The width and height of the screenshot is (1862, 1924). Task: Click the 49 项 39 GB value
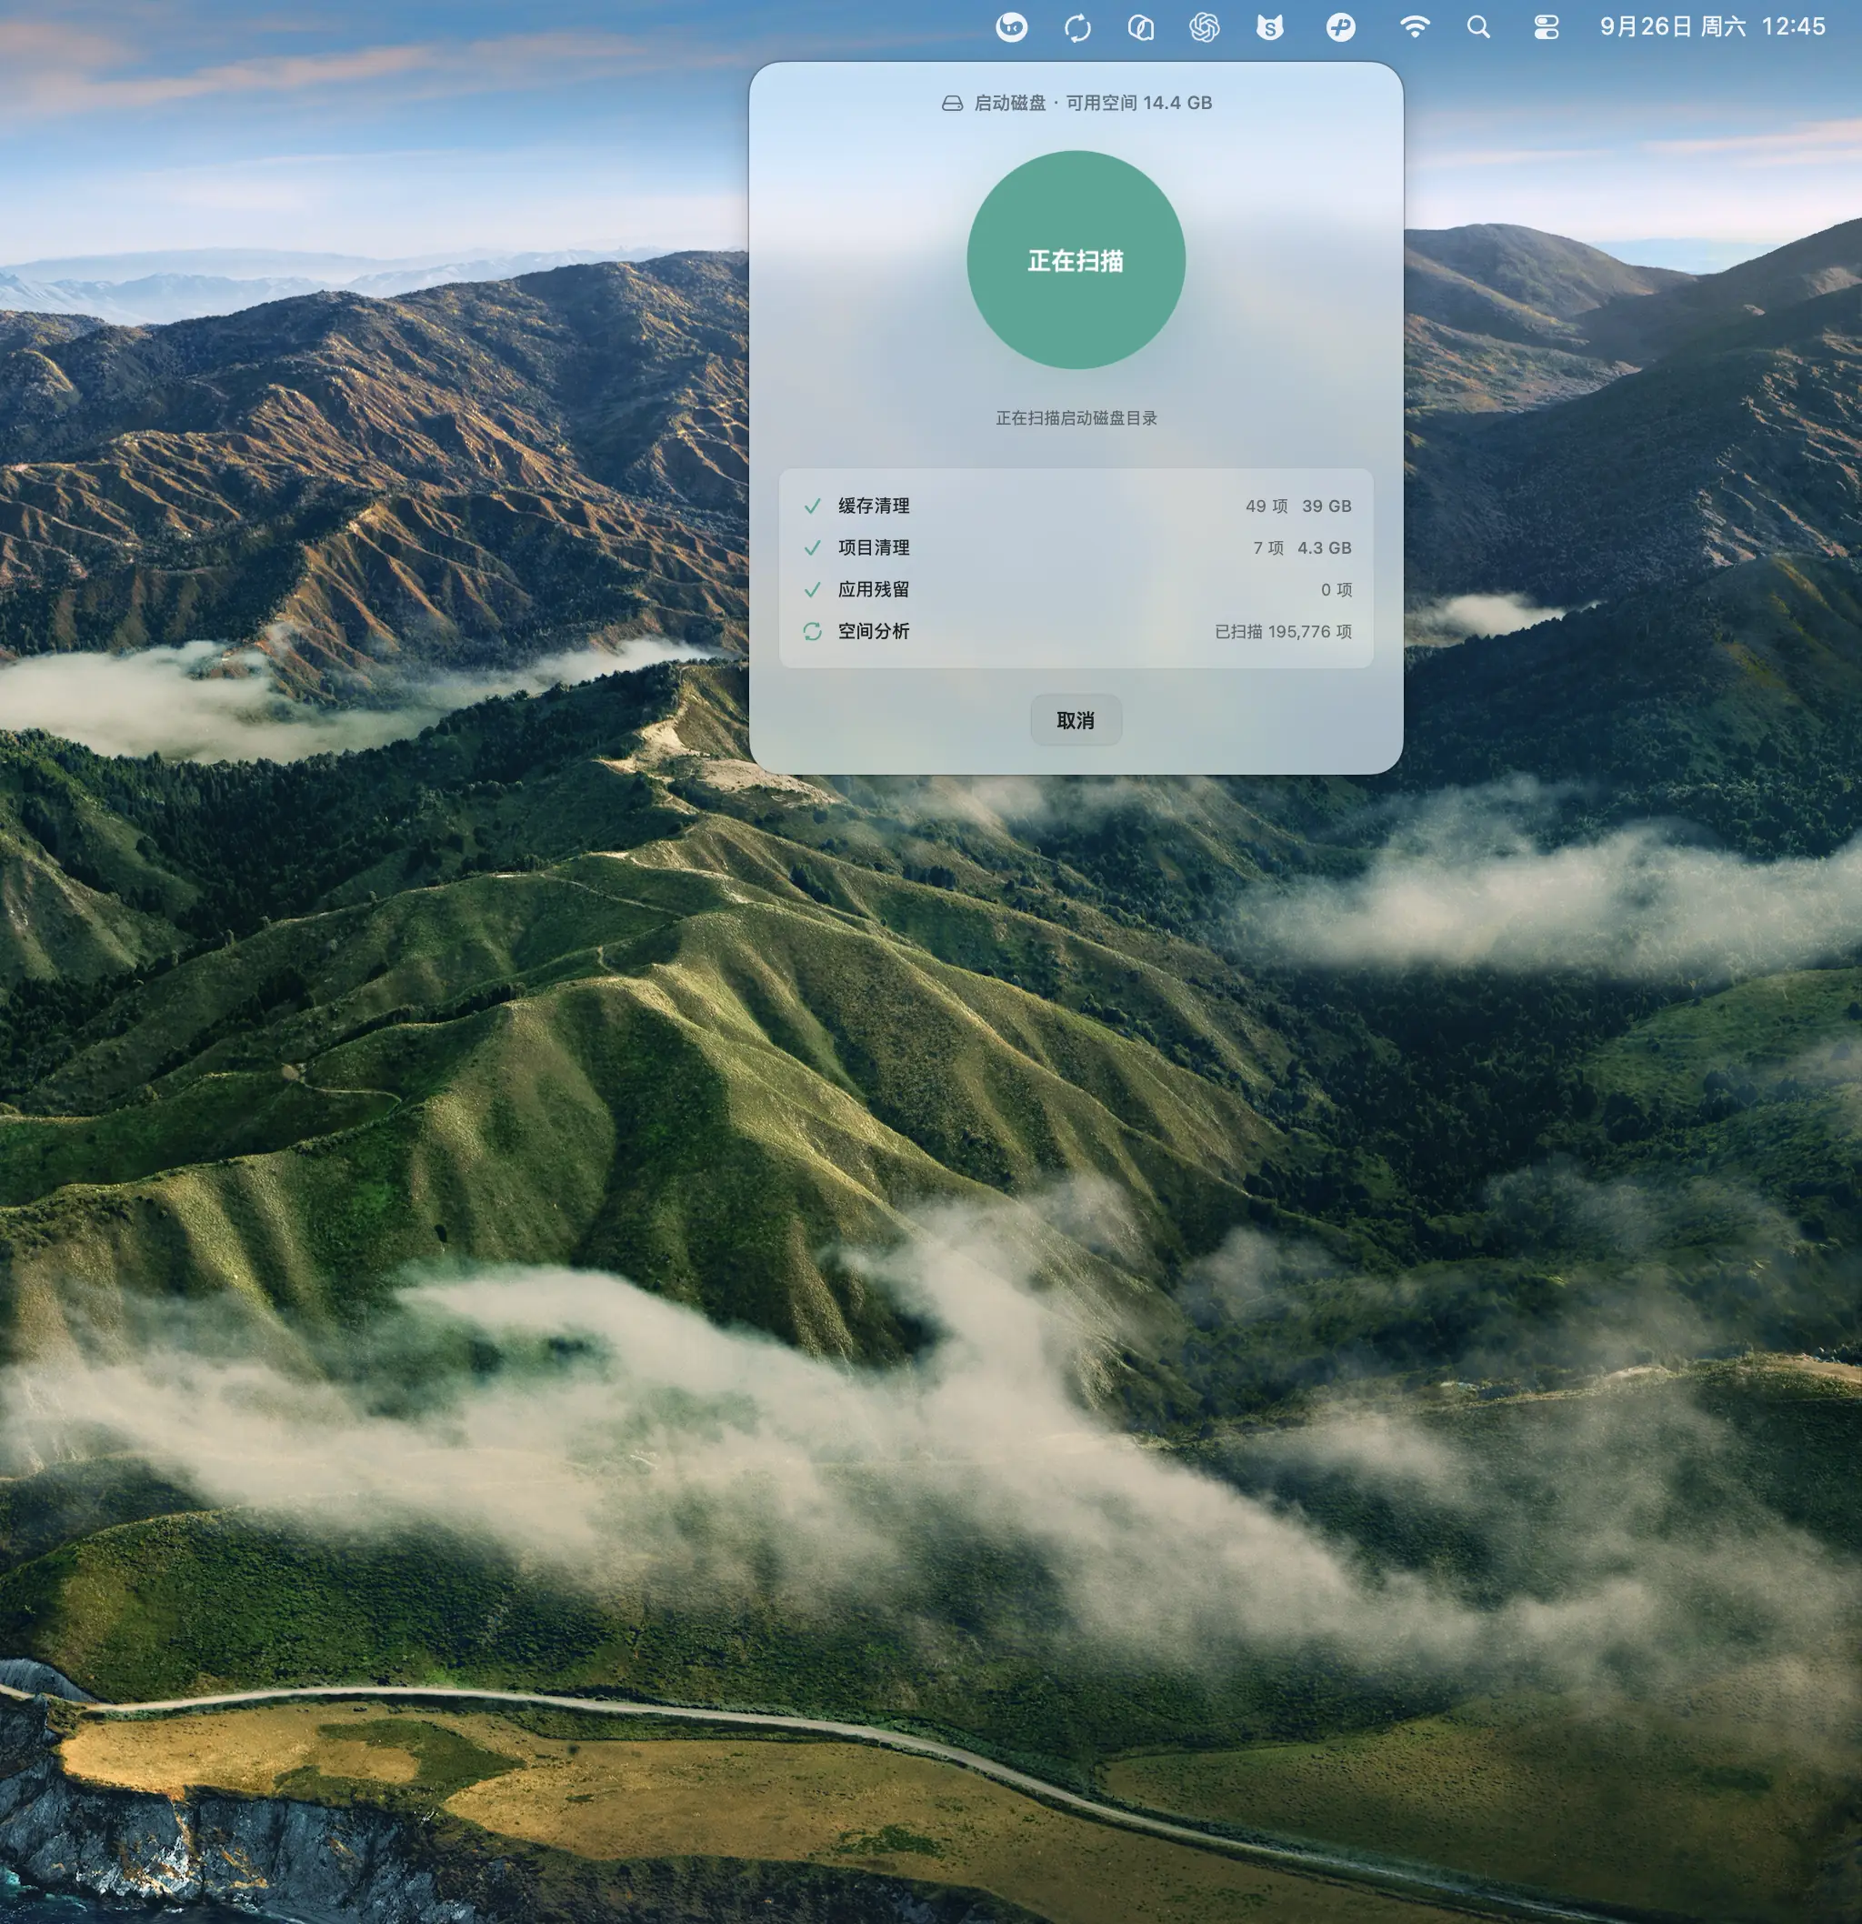click(1297, 506)
